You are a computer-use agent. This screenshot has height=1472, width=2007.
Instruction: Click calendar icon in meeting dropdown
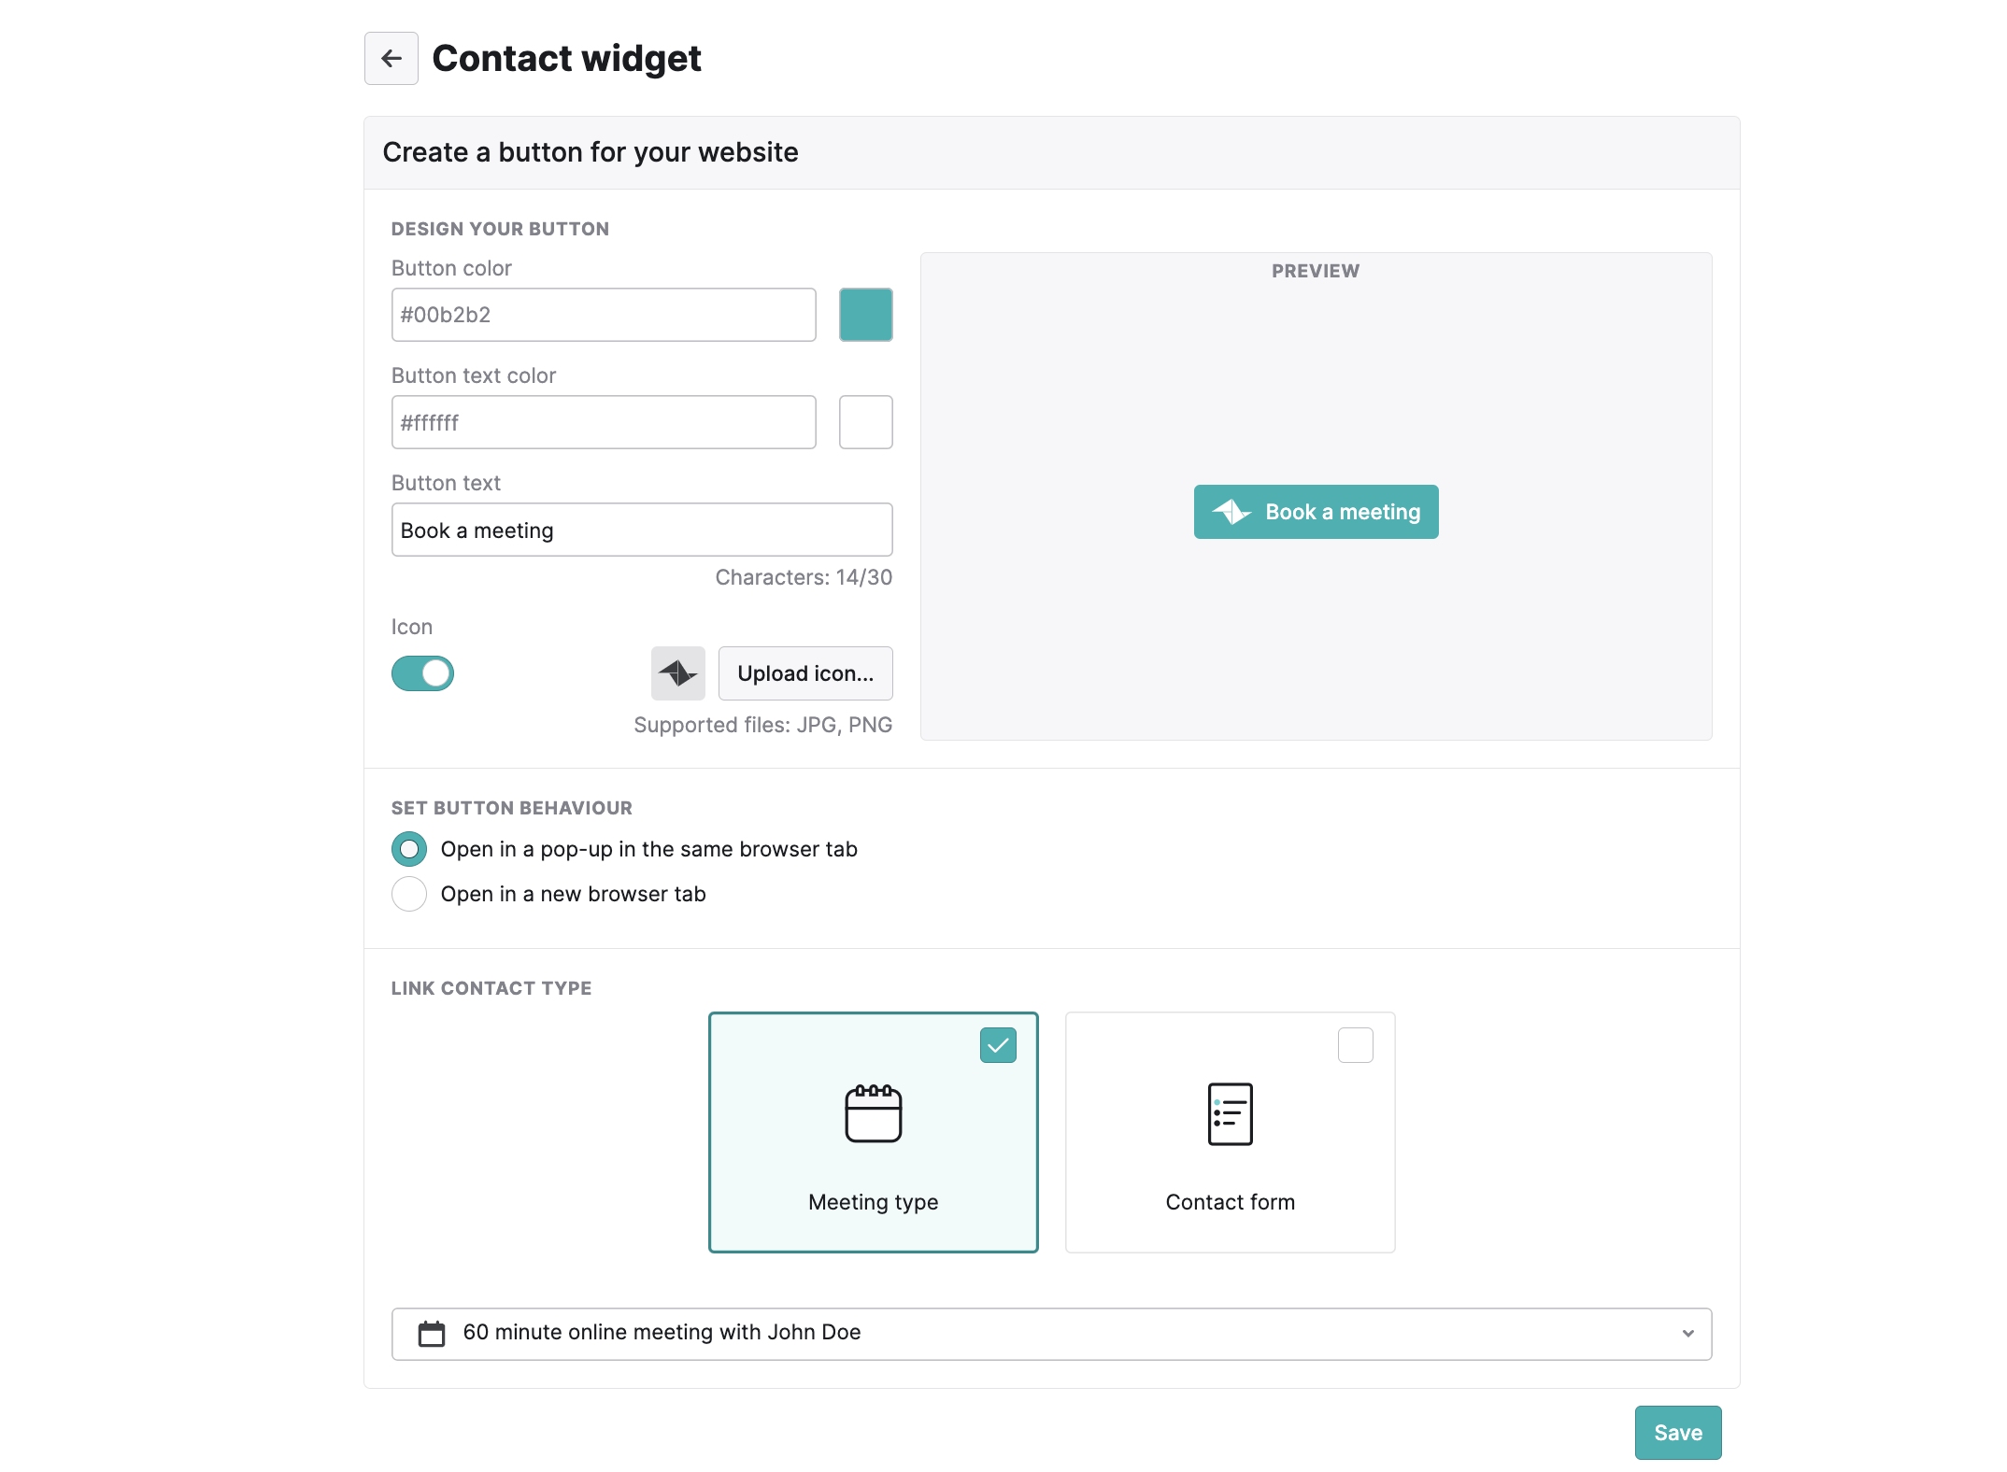432,1334
